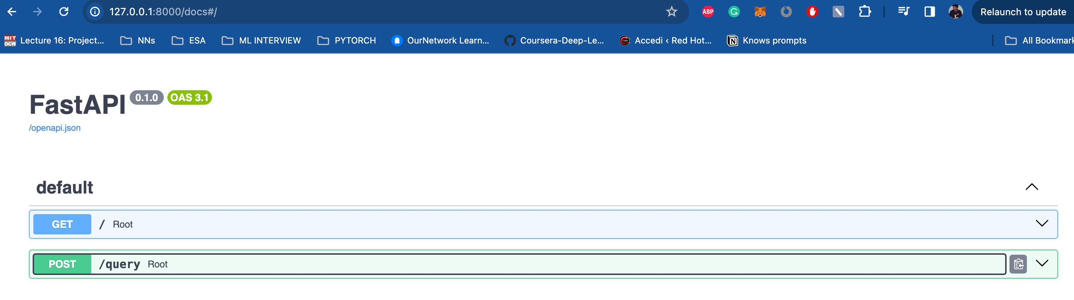Open the PYTORCH bookmark folder
The width and height of the screenshot is (1074, 300).
347,41
